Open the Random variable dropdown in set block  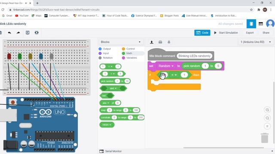166,66
